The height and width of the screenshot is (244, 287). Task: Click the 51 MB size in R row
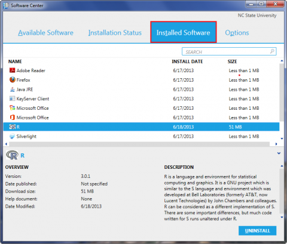point(235,127)
